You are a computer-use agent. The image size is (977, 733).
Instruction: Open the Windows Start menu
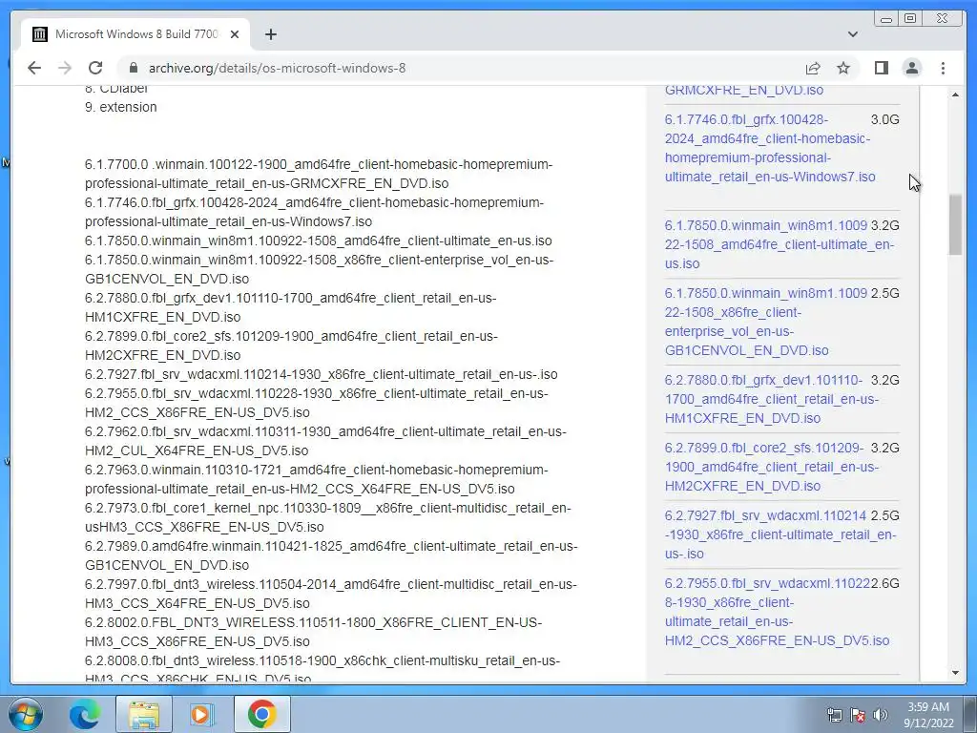[x=25, y=714]
